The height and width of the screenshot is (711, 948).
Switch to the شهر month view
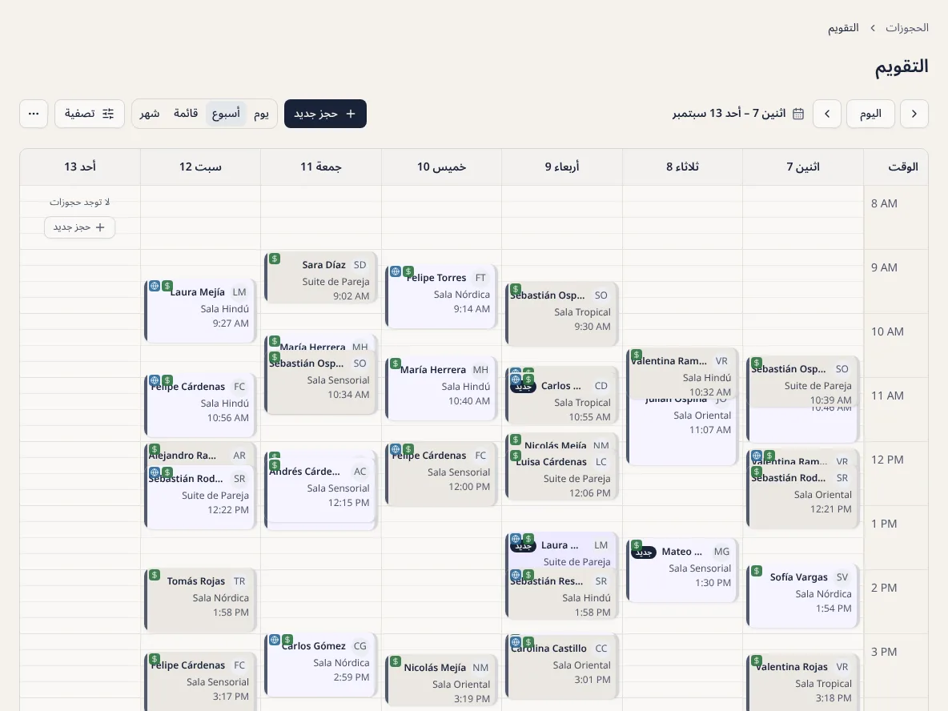150,114
